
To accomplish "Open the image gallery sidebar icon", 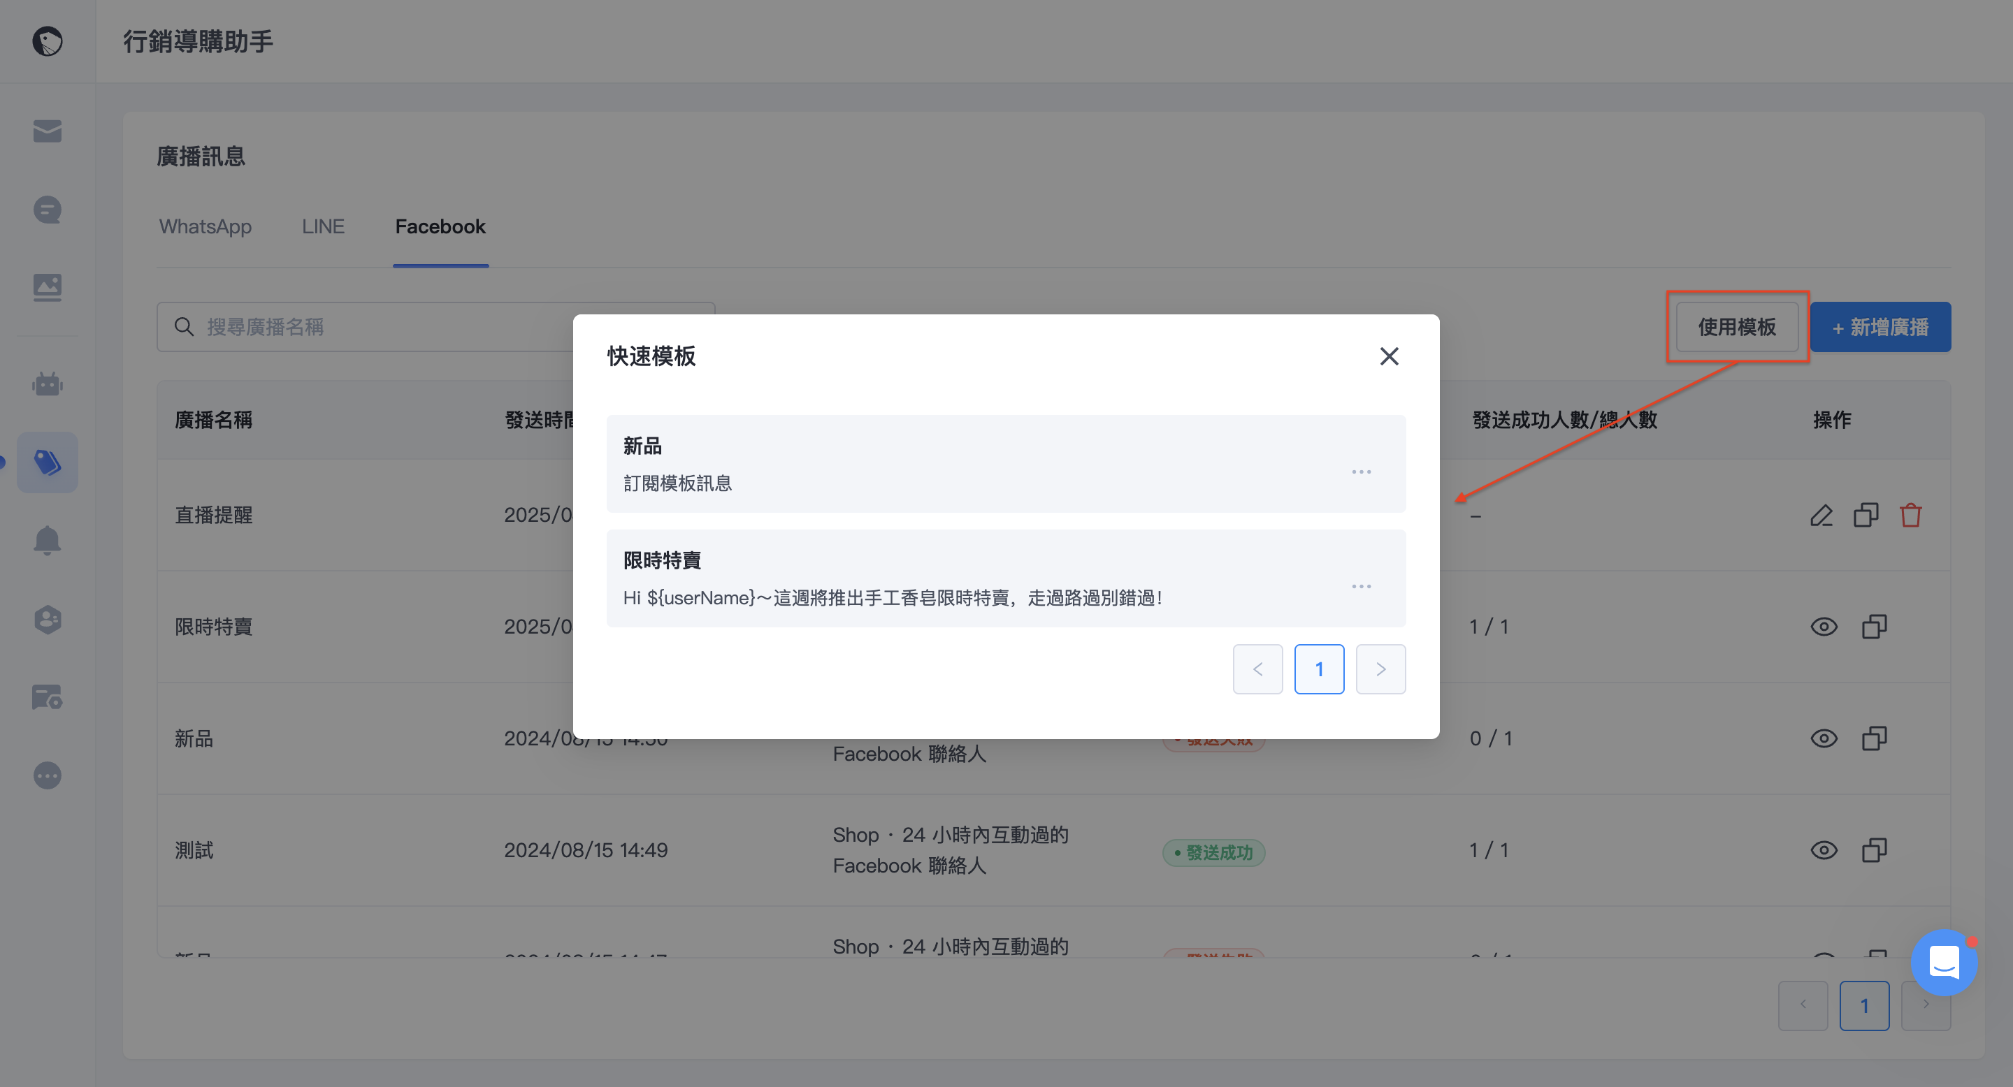I will click(x=47, y=287).
